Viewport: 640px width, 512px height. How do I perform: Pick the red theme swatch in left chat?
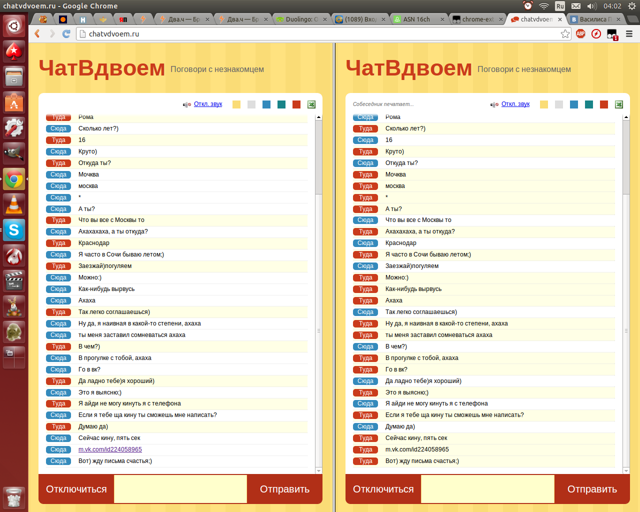(x=296, y=104)
